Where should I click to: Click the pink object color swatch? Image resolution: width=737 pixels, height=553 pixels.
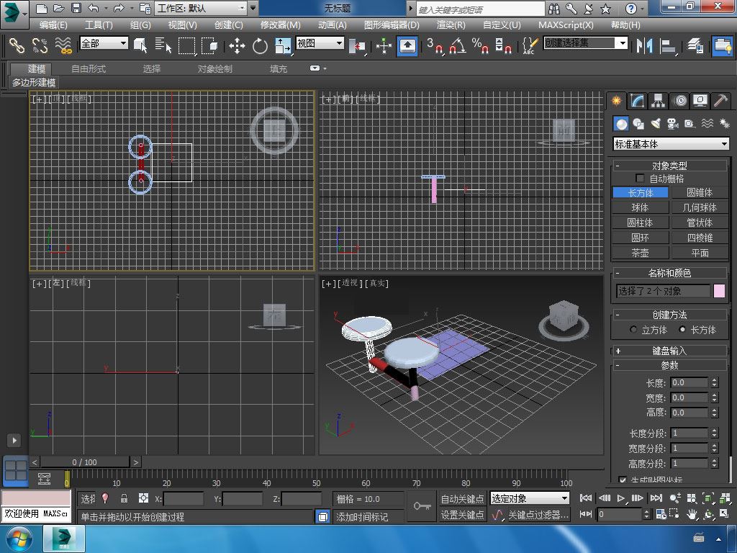pos(719,291)
